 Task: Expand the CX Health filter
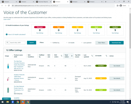(70, 43)
